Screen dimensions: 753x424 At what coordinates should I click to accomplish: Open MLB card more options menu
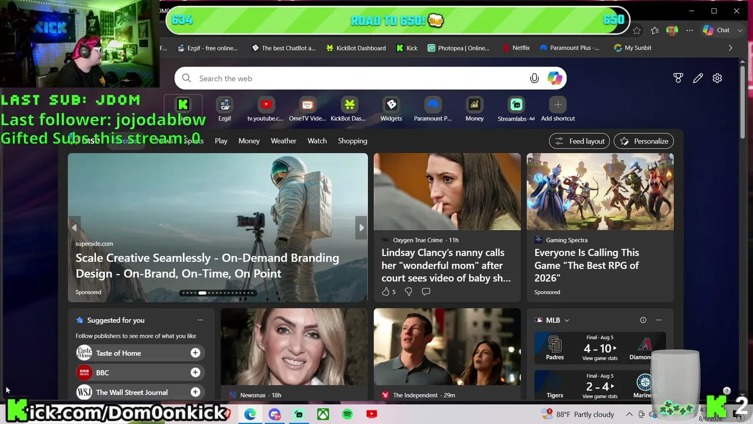point(659,320)
